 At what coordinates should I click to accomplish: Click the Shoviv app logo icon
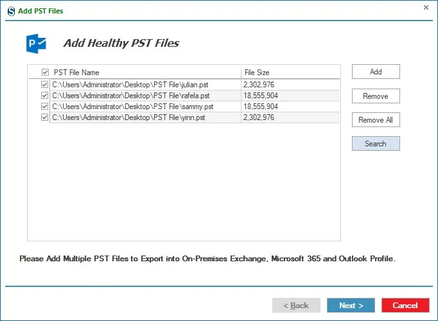11,11
